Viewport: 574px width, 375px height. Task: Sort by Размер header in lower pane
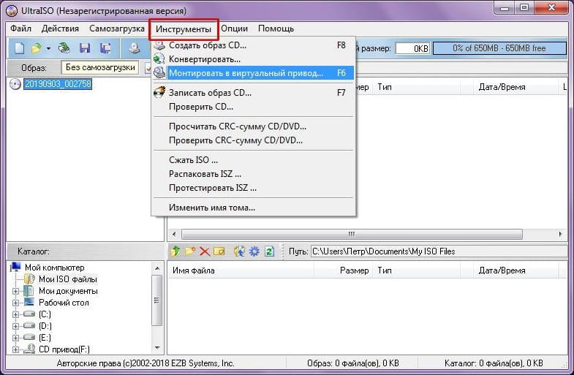(343, 270)
